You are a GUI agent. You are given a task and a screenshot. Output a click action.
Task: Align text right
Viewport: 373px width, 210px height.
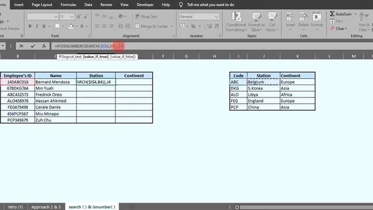point(111,26)
